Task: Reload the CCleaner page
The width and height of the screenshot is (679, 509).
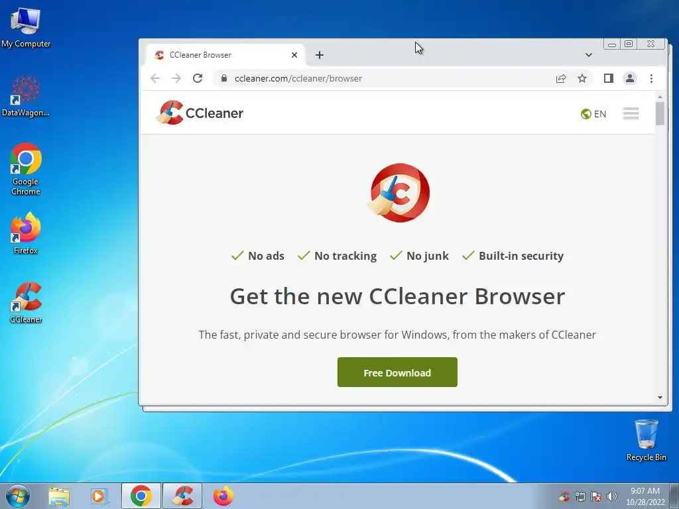Action: pos(198,78)
